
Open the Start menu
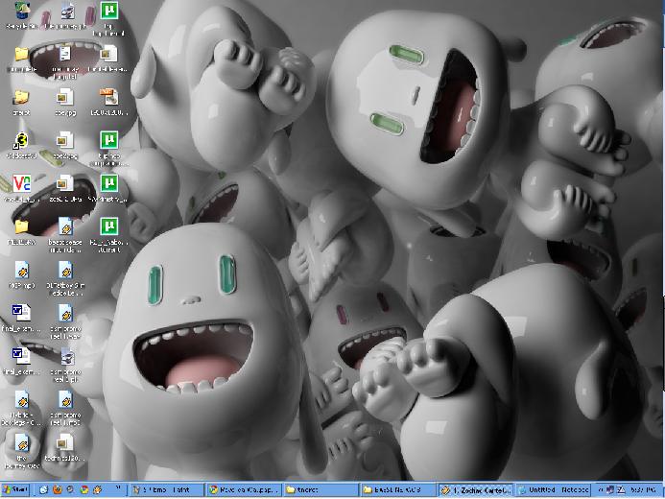(15, 489)
